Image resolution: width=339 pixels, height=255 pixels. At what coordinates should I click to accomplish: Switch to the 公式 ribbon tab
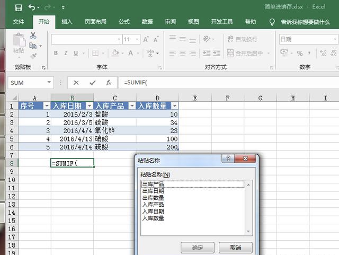coord(124,22)
